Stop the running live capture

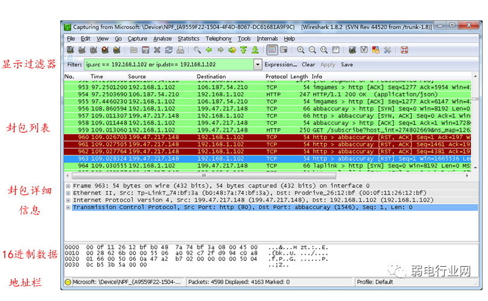pos(105,50)
